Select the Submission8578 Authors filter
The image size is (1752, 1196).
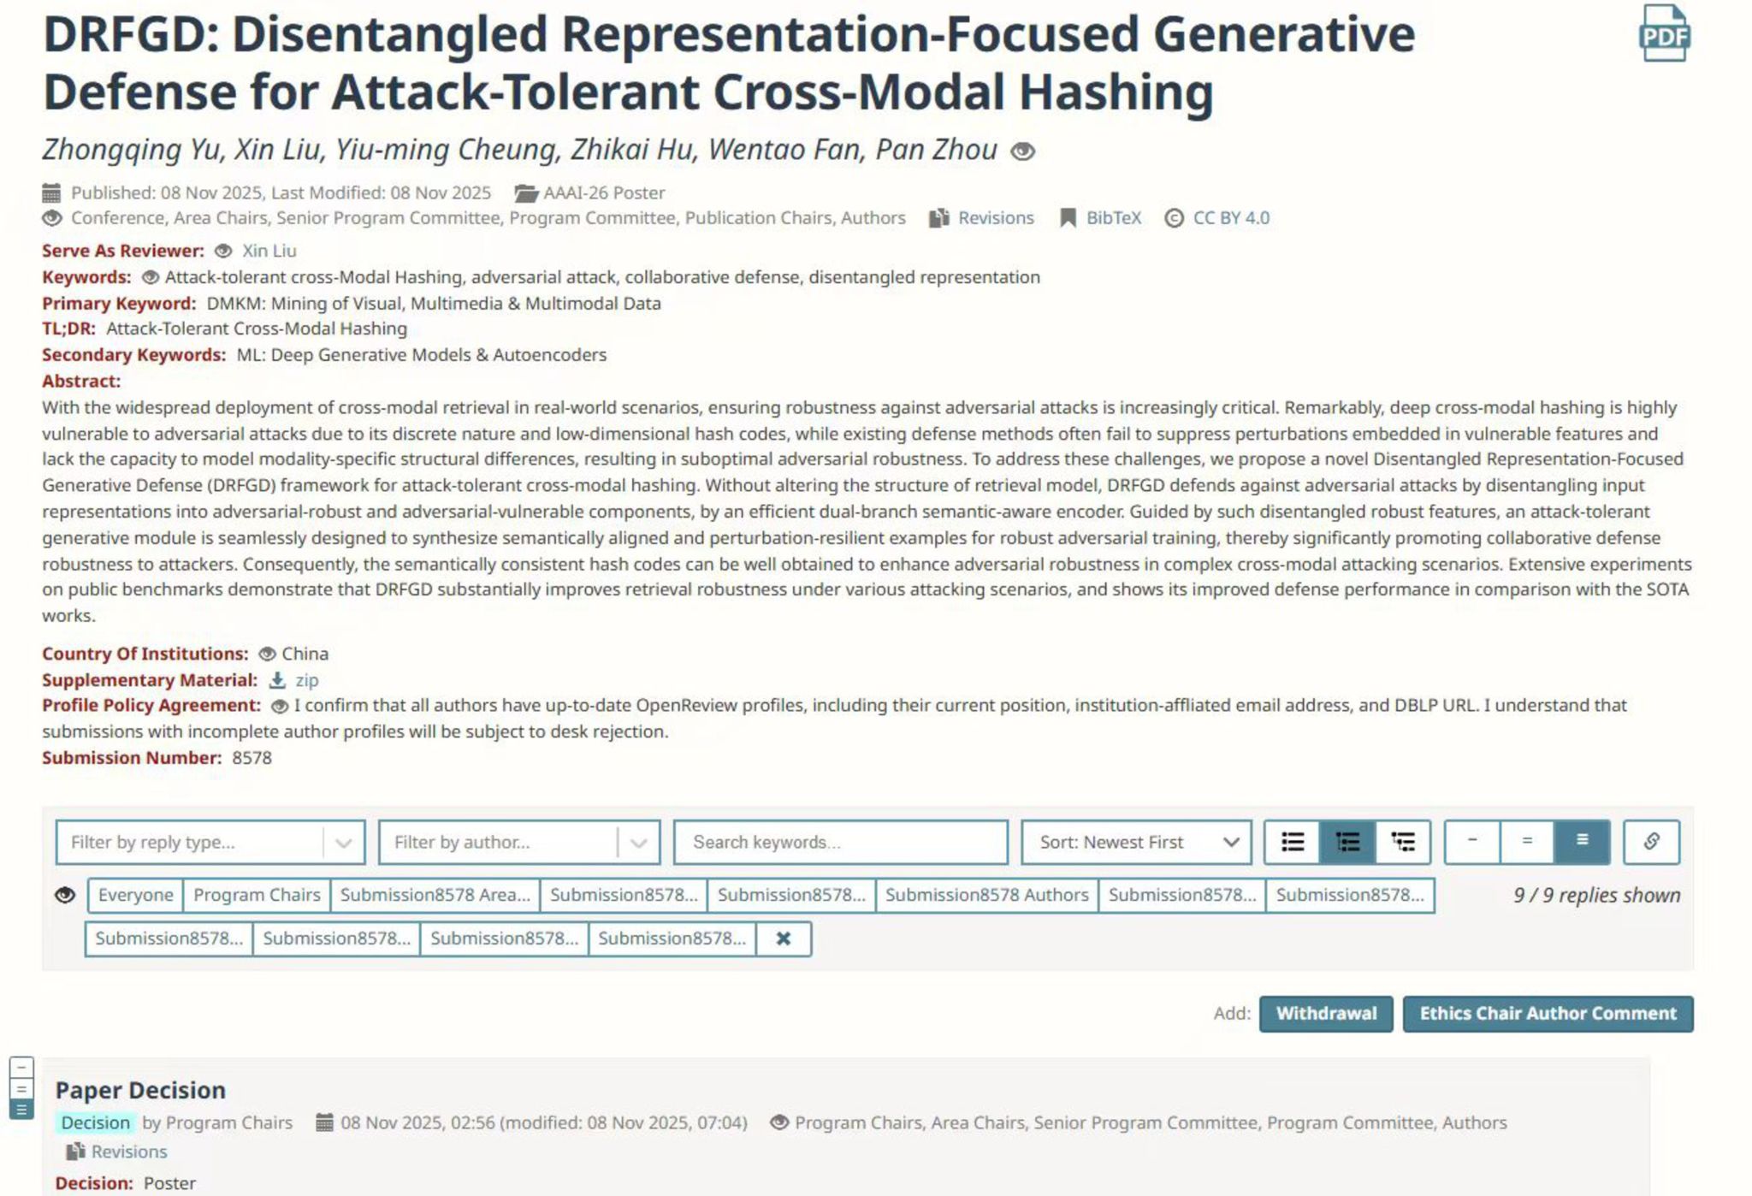point(986,896)
